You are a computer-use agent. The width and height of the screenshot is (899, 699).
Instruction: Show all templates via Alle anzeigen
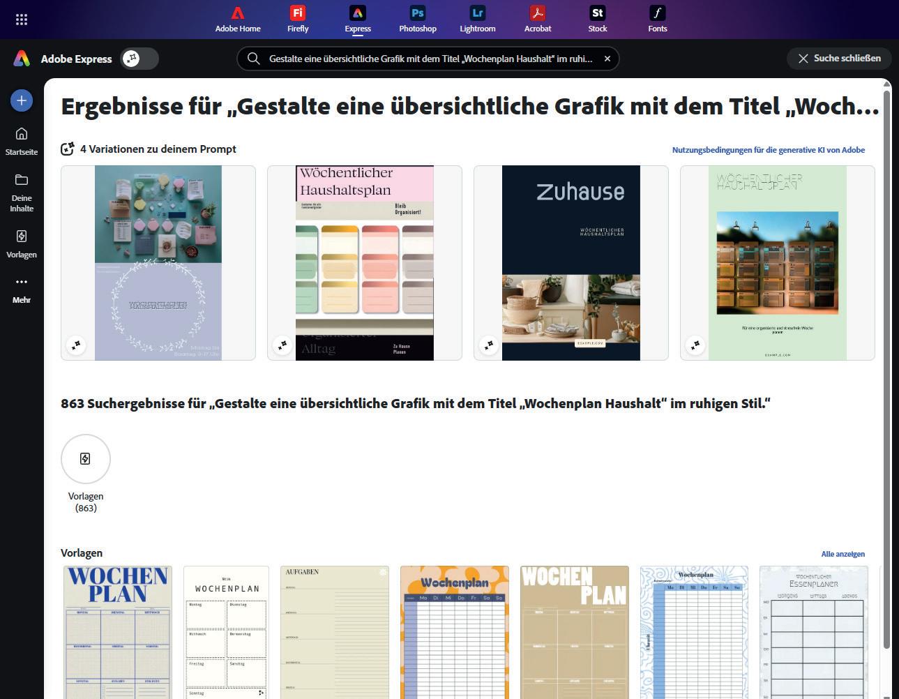pyautogui.click(x=843, y=554)
